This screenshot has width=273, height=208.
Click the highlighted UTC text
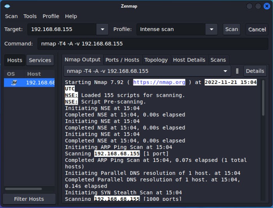click(x=70, y=89)
